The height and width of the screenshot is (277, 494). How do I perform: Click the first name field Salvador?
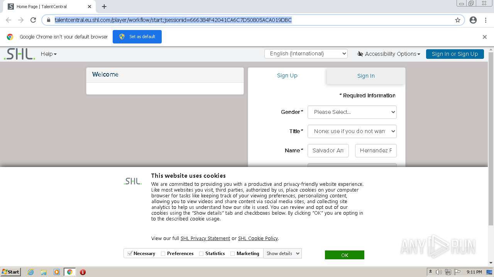point(328,150)
